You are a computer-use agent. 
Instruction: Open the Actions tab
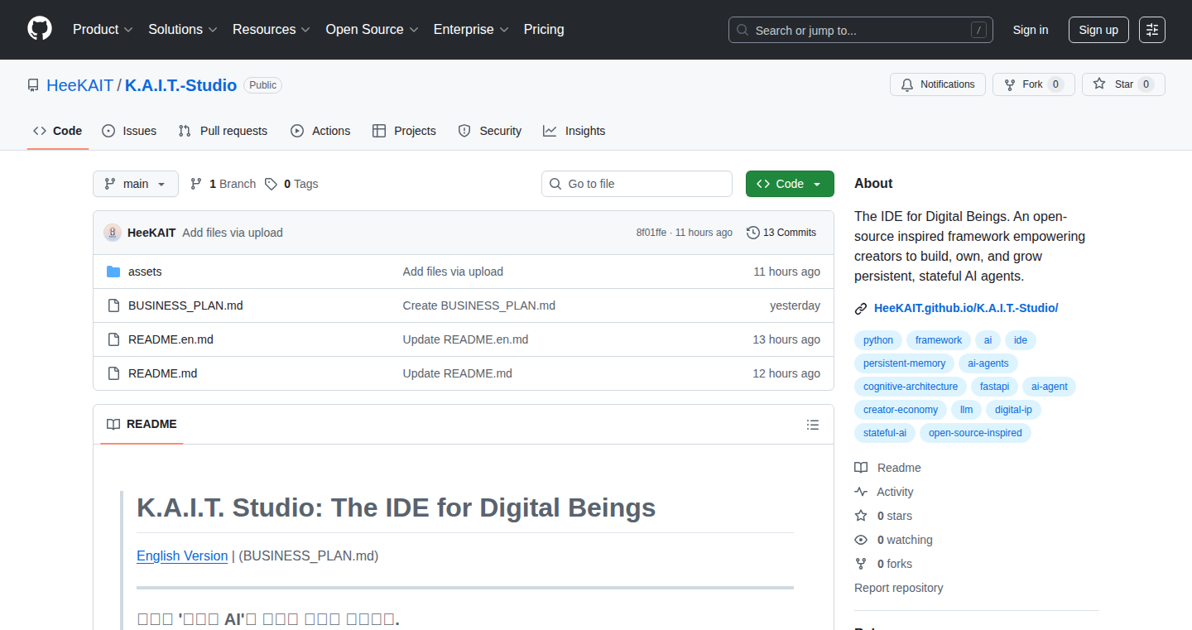pos(320,131)
